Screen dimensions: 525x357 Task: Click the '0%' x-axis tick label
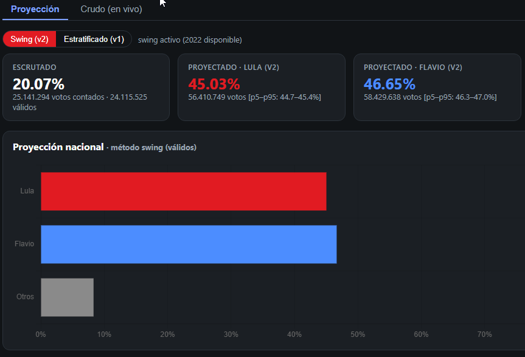pyautogui.click(x=41, y=334)
